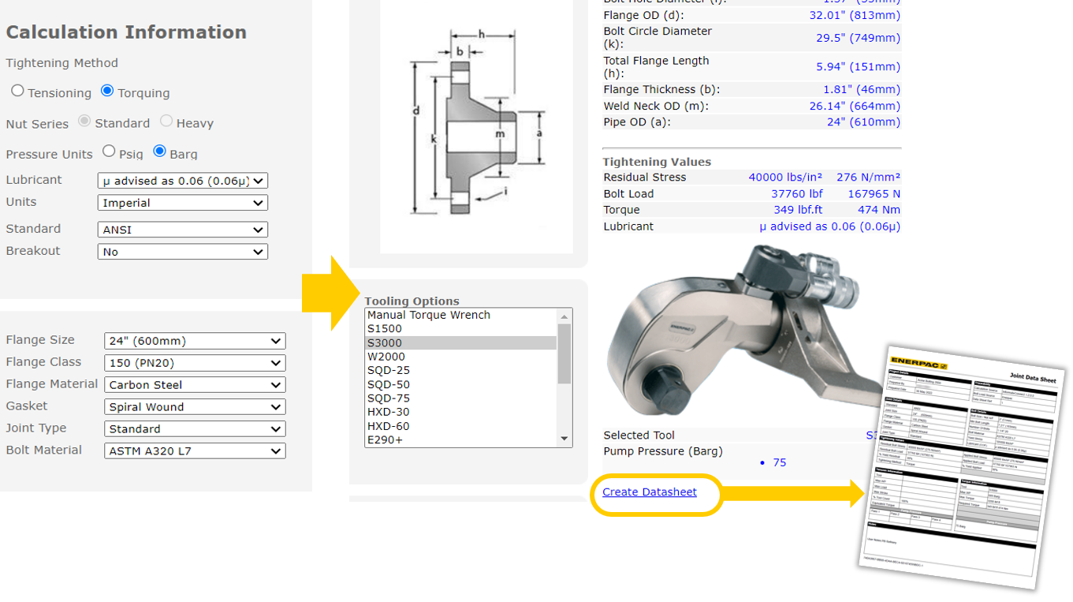1073x602 pixels.
Task: Open the Flange Class dropdown
Action: pos(194,362)
